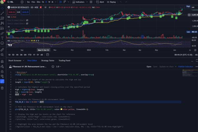Click Publish Indicator link
Viewport: 198px width, 132px height.
point(185,67)
